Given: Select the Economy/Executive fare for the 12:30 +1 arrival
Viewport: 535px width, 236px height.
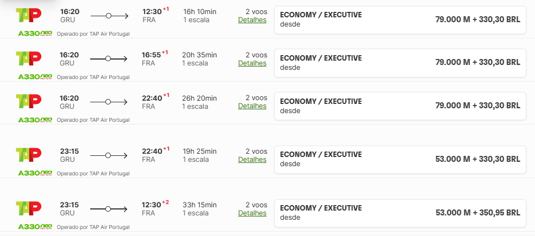Looking at the screenshot, I should pos(400,19).
